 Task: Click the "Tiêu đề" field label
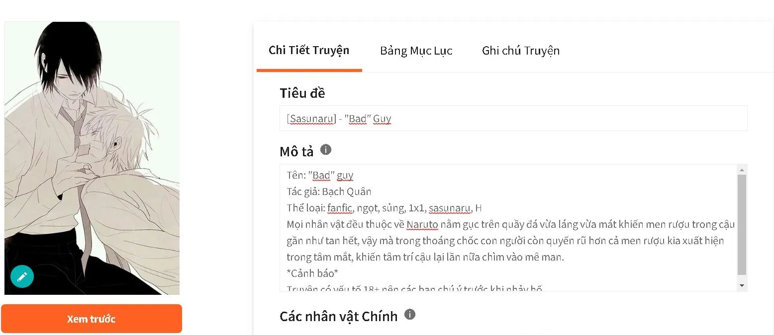point(302,93)
